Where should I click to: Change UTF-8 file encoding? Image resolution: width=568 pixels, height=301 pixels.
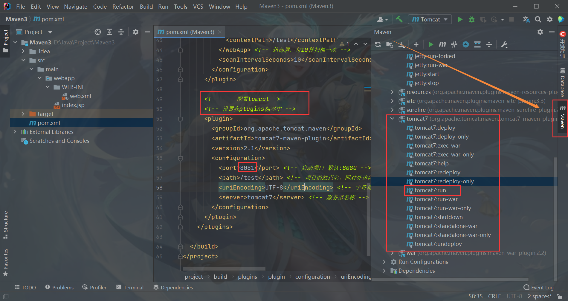click(x=514, y=296)
